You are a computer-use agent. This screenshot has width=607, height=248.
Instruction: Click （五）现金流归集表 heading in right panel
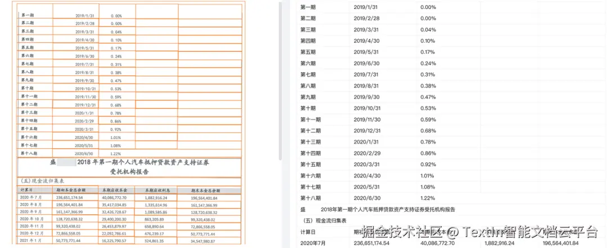[x=324, y=221]
